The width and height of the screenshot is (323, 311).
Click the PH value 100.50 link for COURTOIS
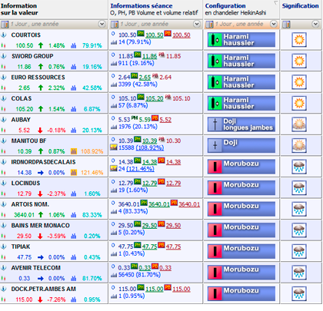[155, 35]
